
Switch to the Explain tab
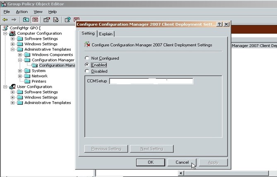click(106, 34)
